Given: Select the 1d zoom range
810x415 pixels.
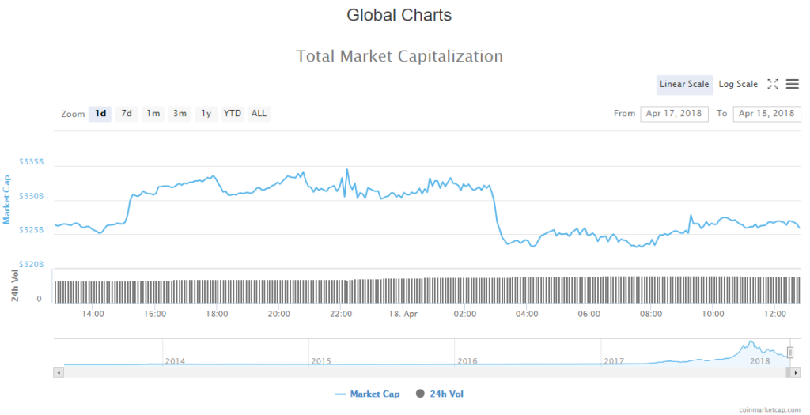Looking at the screenshot, I should pos(100,114).
